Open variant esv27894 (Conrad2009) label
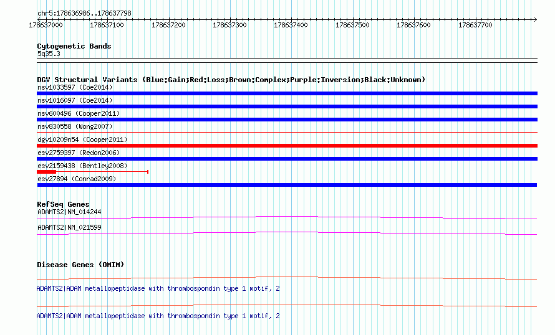 pyautogui.click(x=77, y=179)
